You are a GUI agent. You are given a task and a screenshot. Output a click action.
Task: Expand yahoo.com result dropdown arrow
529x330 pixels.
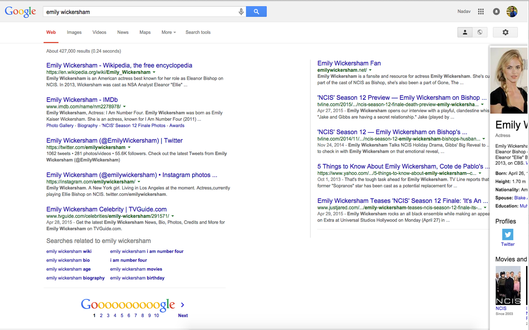[480, 173]
